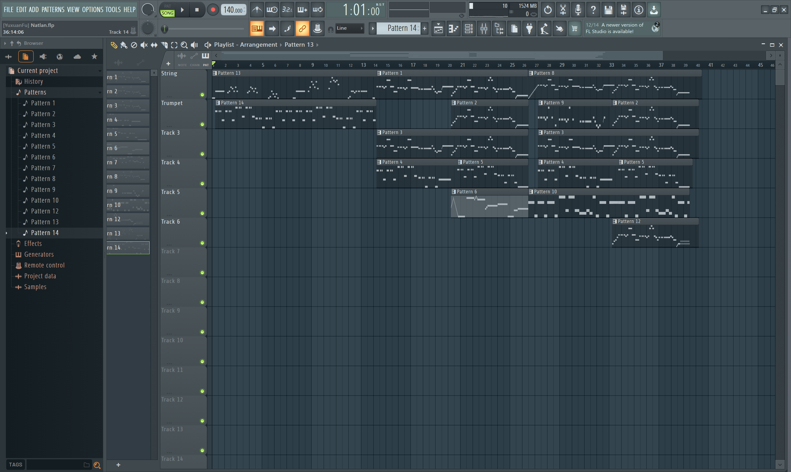Open the Line snap dropdown
The width and height of the screenshot is (791, 472).
coord(349,28)
